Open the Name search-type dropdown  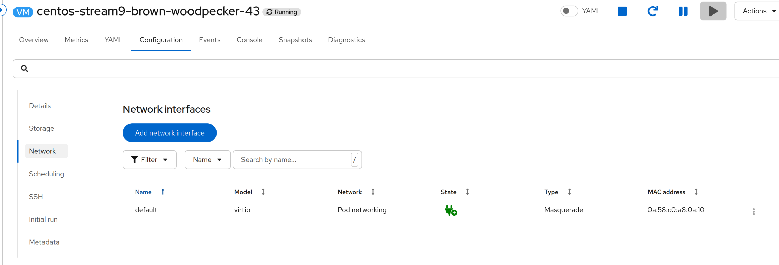207,160
